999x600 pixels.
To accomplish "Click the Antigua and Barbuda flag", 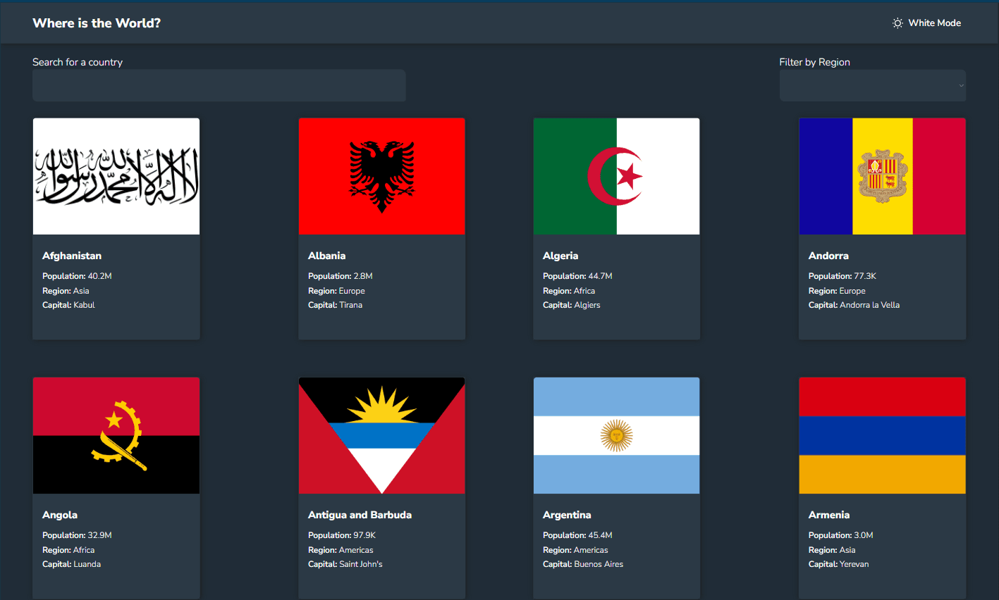I will 381,435.
